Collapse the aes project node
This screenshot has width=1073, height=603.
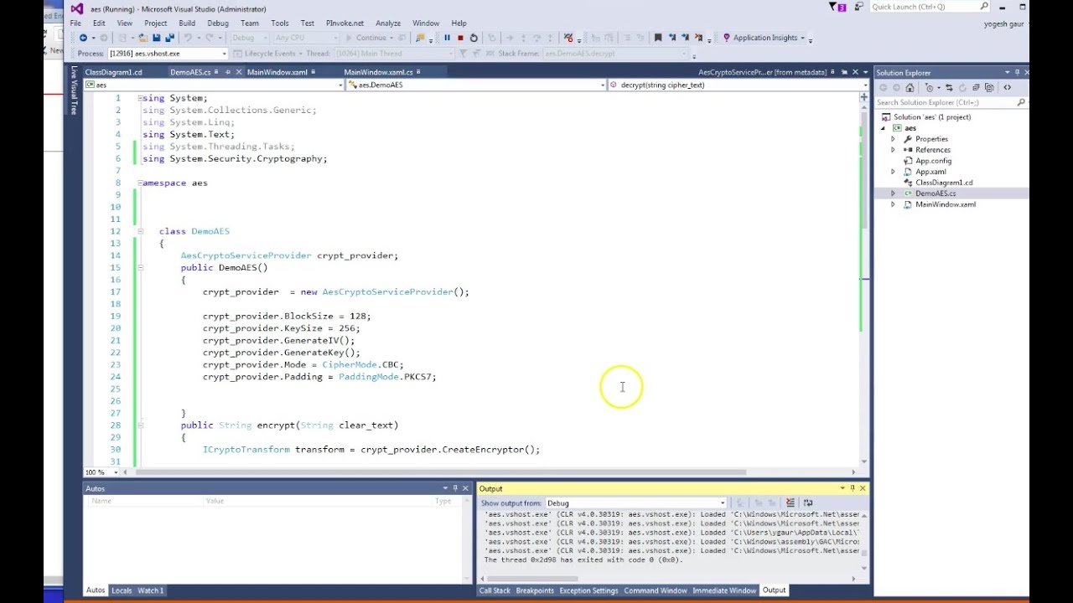pos(883,128)
